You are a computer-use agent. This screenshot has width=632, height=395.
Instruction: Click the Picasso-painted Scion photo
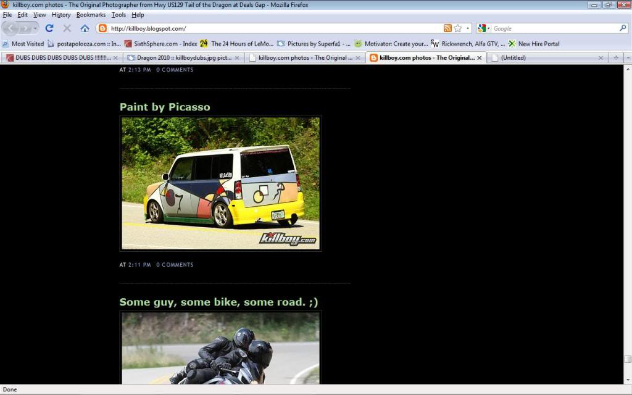coord(220,183)
